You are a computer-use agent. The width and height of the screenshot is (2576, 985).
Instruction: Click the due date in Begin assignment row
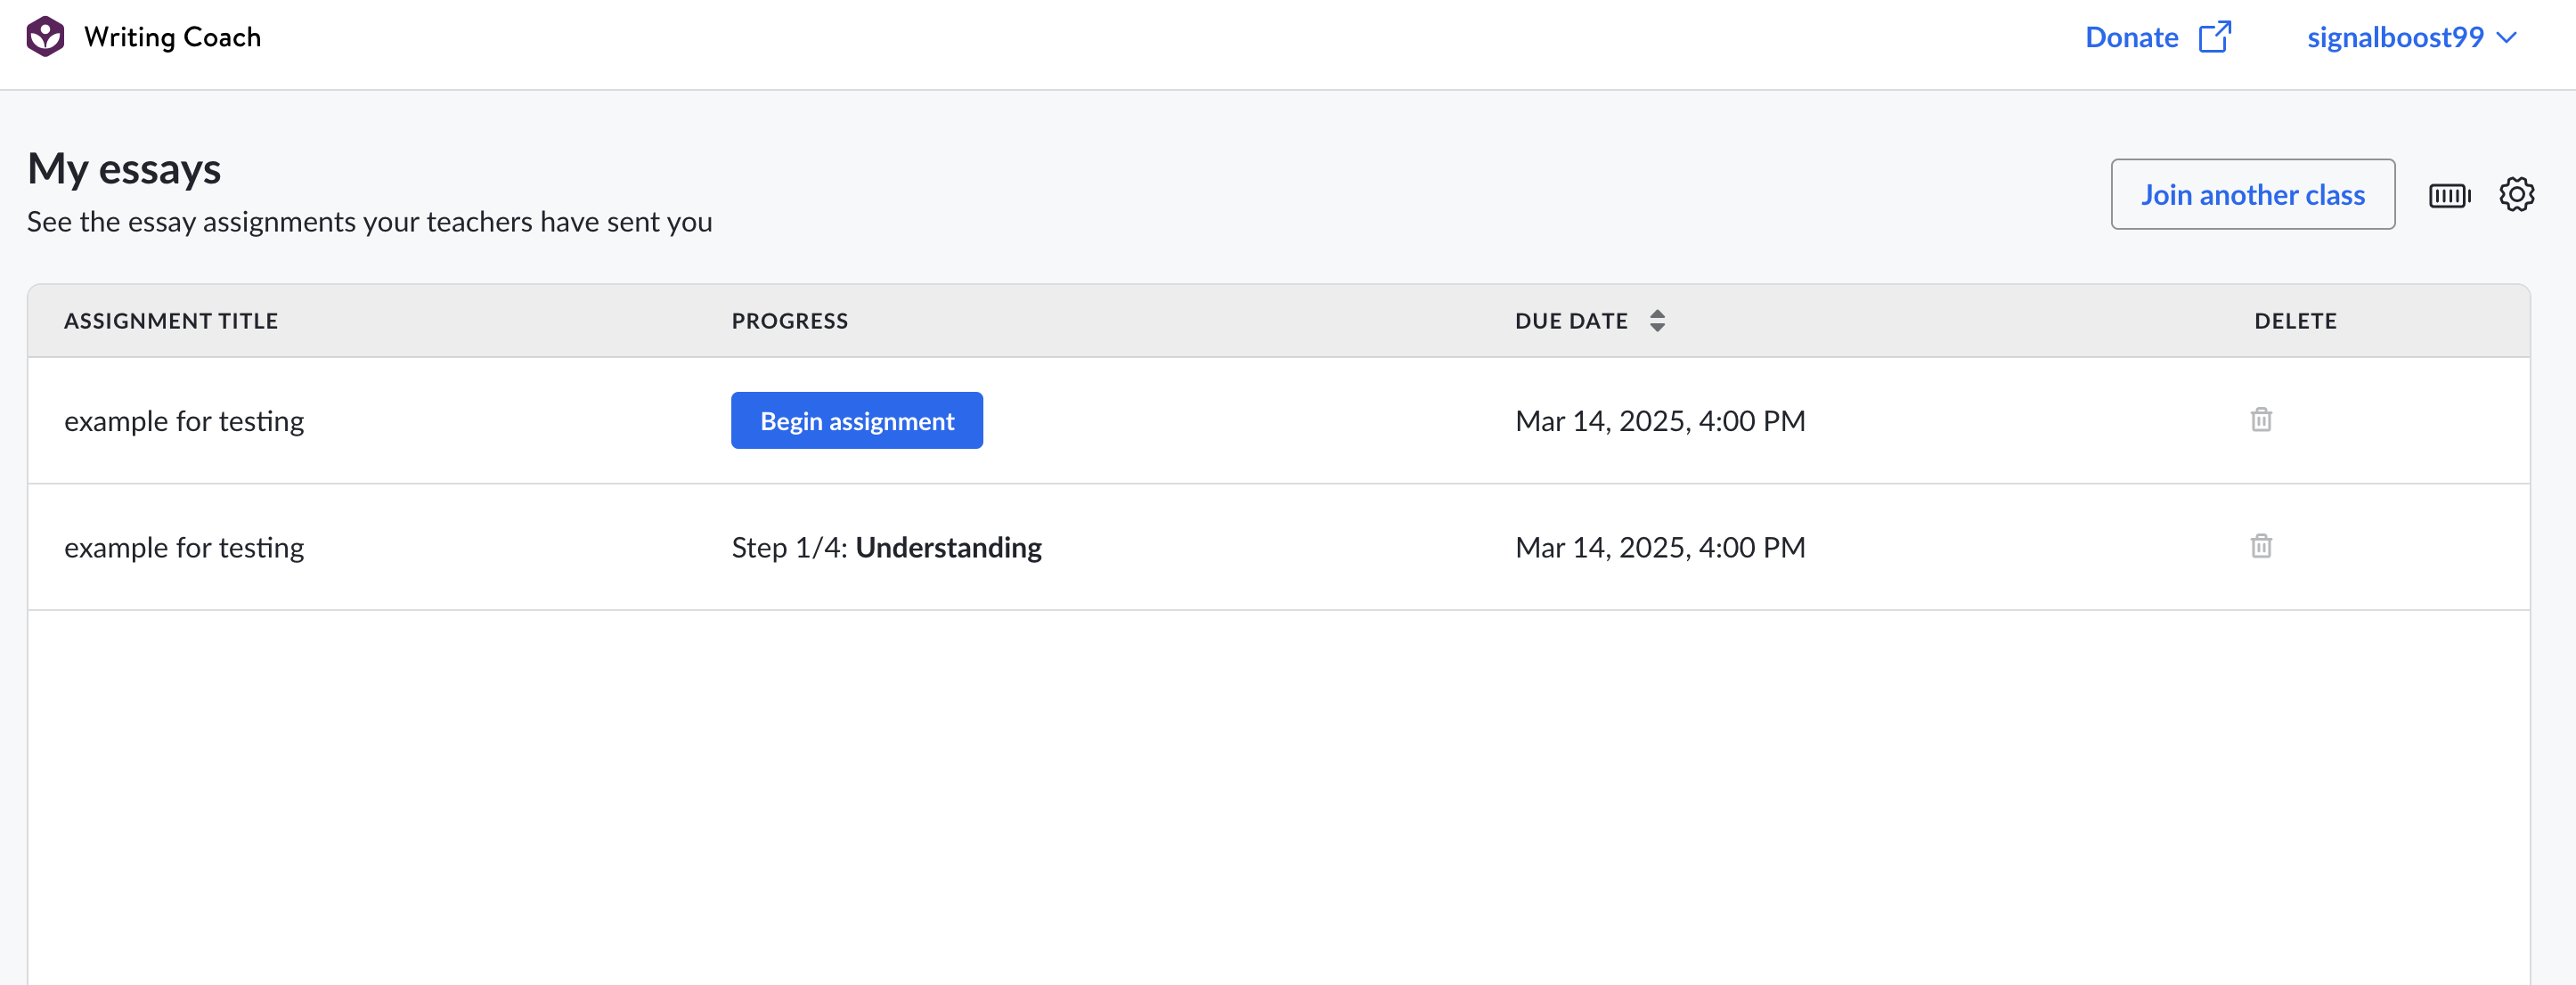coord(1660,421)
